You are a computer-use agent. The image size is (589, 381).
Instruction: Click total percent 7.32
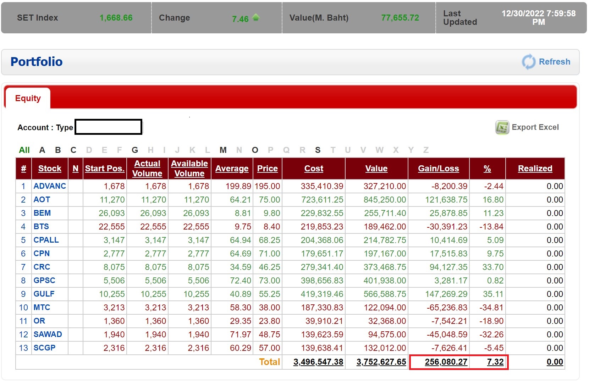[495, 362]
